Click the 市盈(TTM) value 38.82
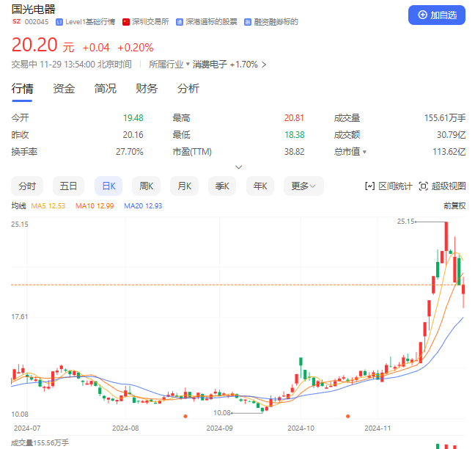 click(x=294, y=152)
